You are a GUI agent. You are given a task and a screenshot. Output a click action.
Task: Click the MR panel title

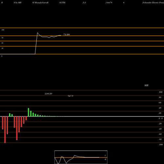coord(146,85)
